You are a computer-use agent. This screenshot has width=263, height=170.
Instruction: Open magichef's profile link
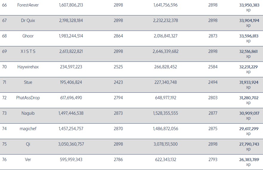[28, 129]
